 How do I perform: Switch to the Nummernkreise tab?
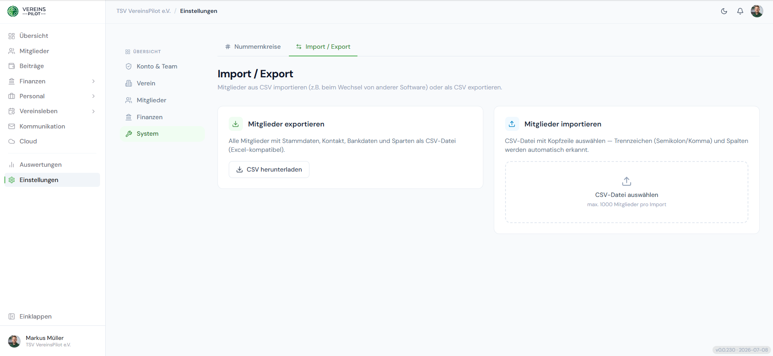pos(253,47)
